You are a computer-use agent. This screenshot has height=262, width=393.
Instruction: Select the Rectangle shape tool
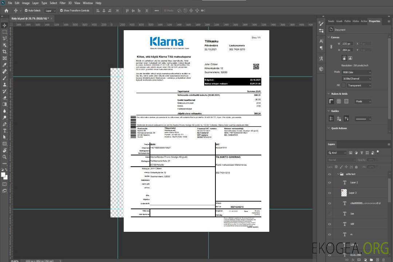[4, 144]
